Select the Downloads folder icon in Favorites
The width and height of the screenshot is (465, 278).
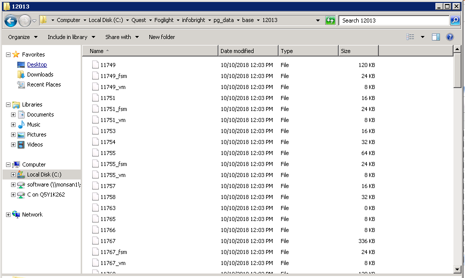click(21, 74)
